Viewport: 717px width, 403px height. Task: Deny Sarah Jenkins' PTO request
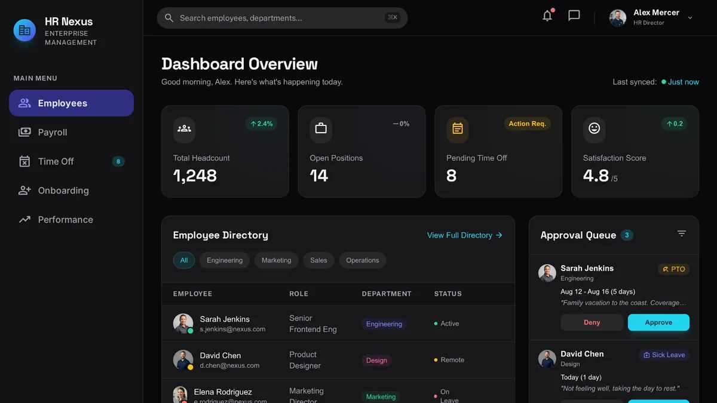point(592,322)
